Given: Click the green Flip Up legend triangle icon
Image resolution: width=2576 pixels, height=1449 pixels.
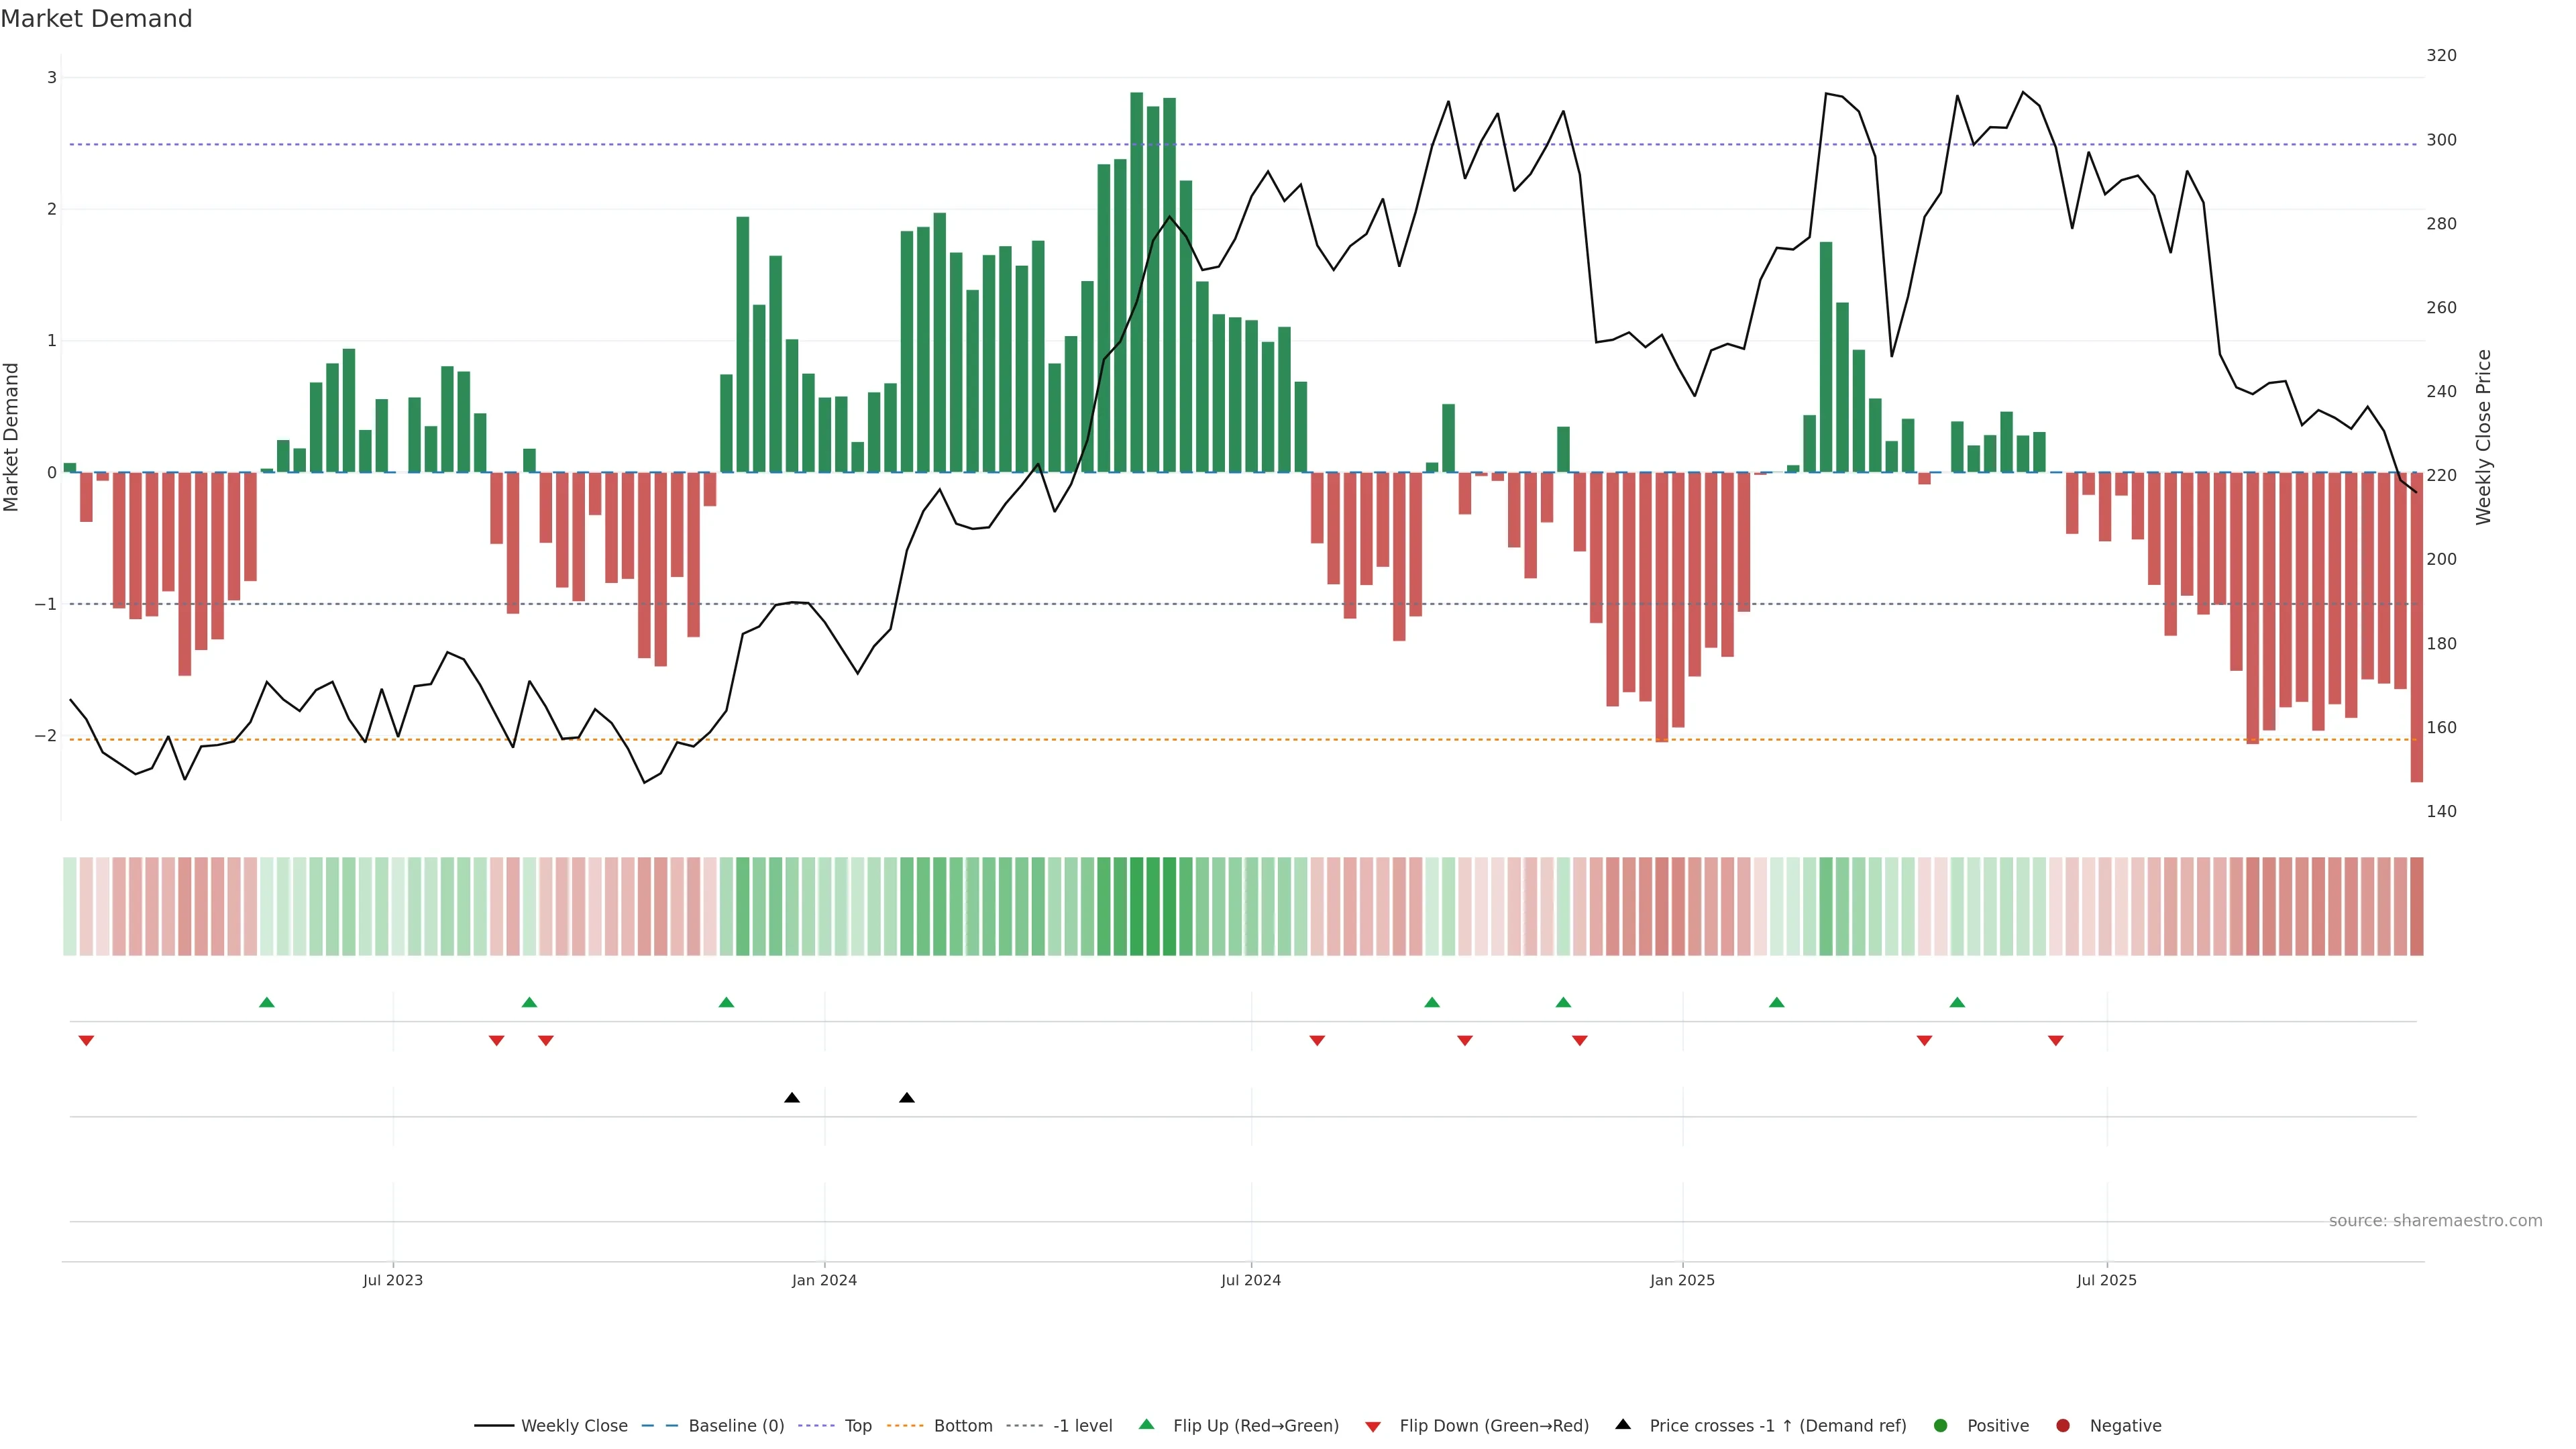Looking at the screenshot, I should (x=1147, y=1424).
